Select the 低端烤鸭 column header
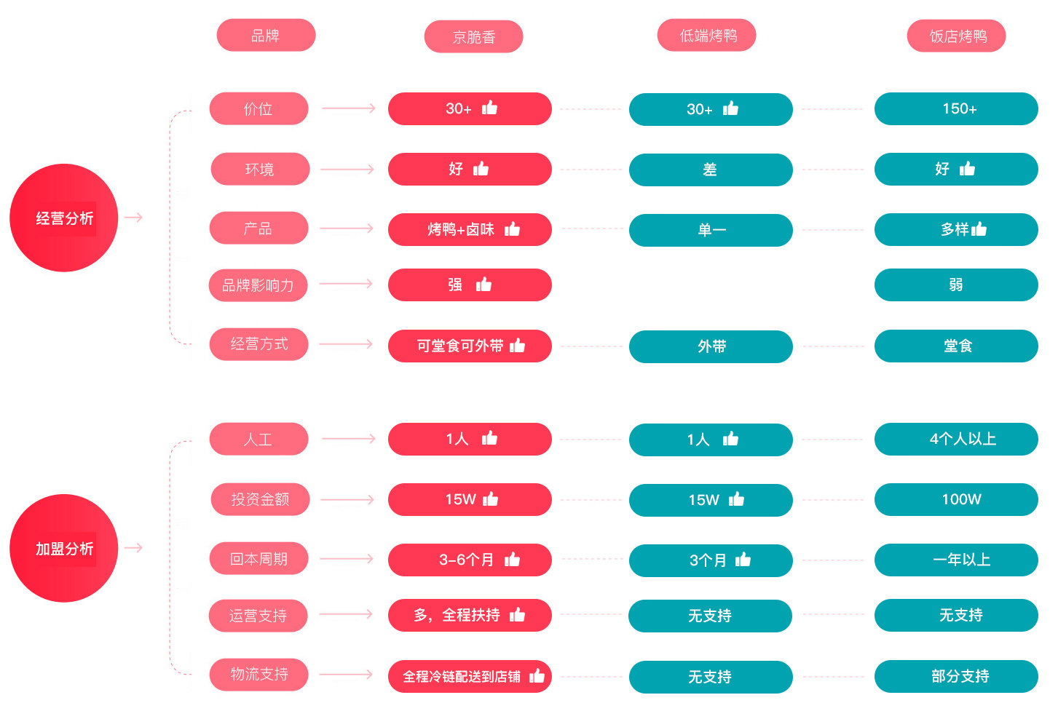1050x711 pixels. [x=706, y=36]
